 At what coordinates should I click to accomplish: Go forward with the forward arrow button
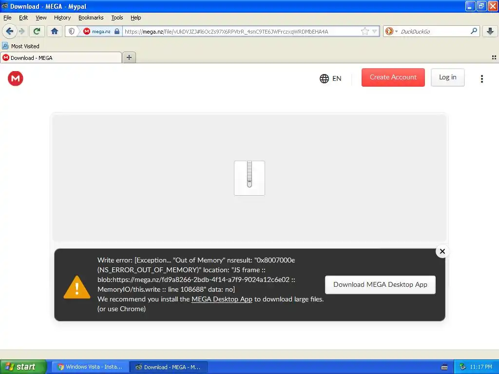point(21,31)
